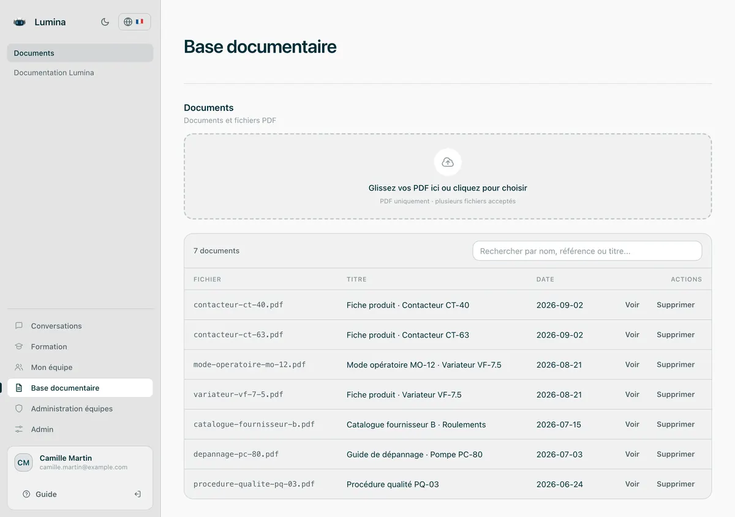This screenshot has width=735, height=517.
Task: Click the Camille Martin user name
Action: tap(66, 458)
